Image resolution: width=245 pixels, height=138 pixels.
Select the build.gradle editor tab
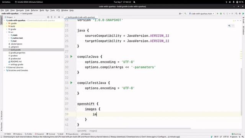[x=81, y=17]
